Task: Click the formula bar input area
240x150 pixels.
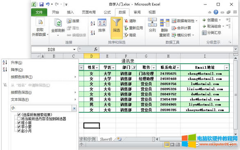Action: click(166, 49)
